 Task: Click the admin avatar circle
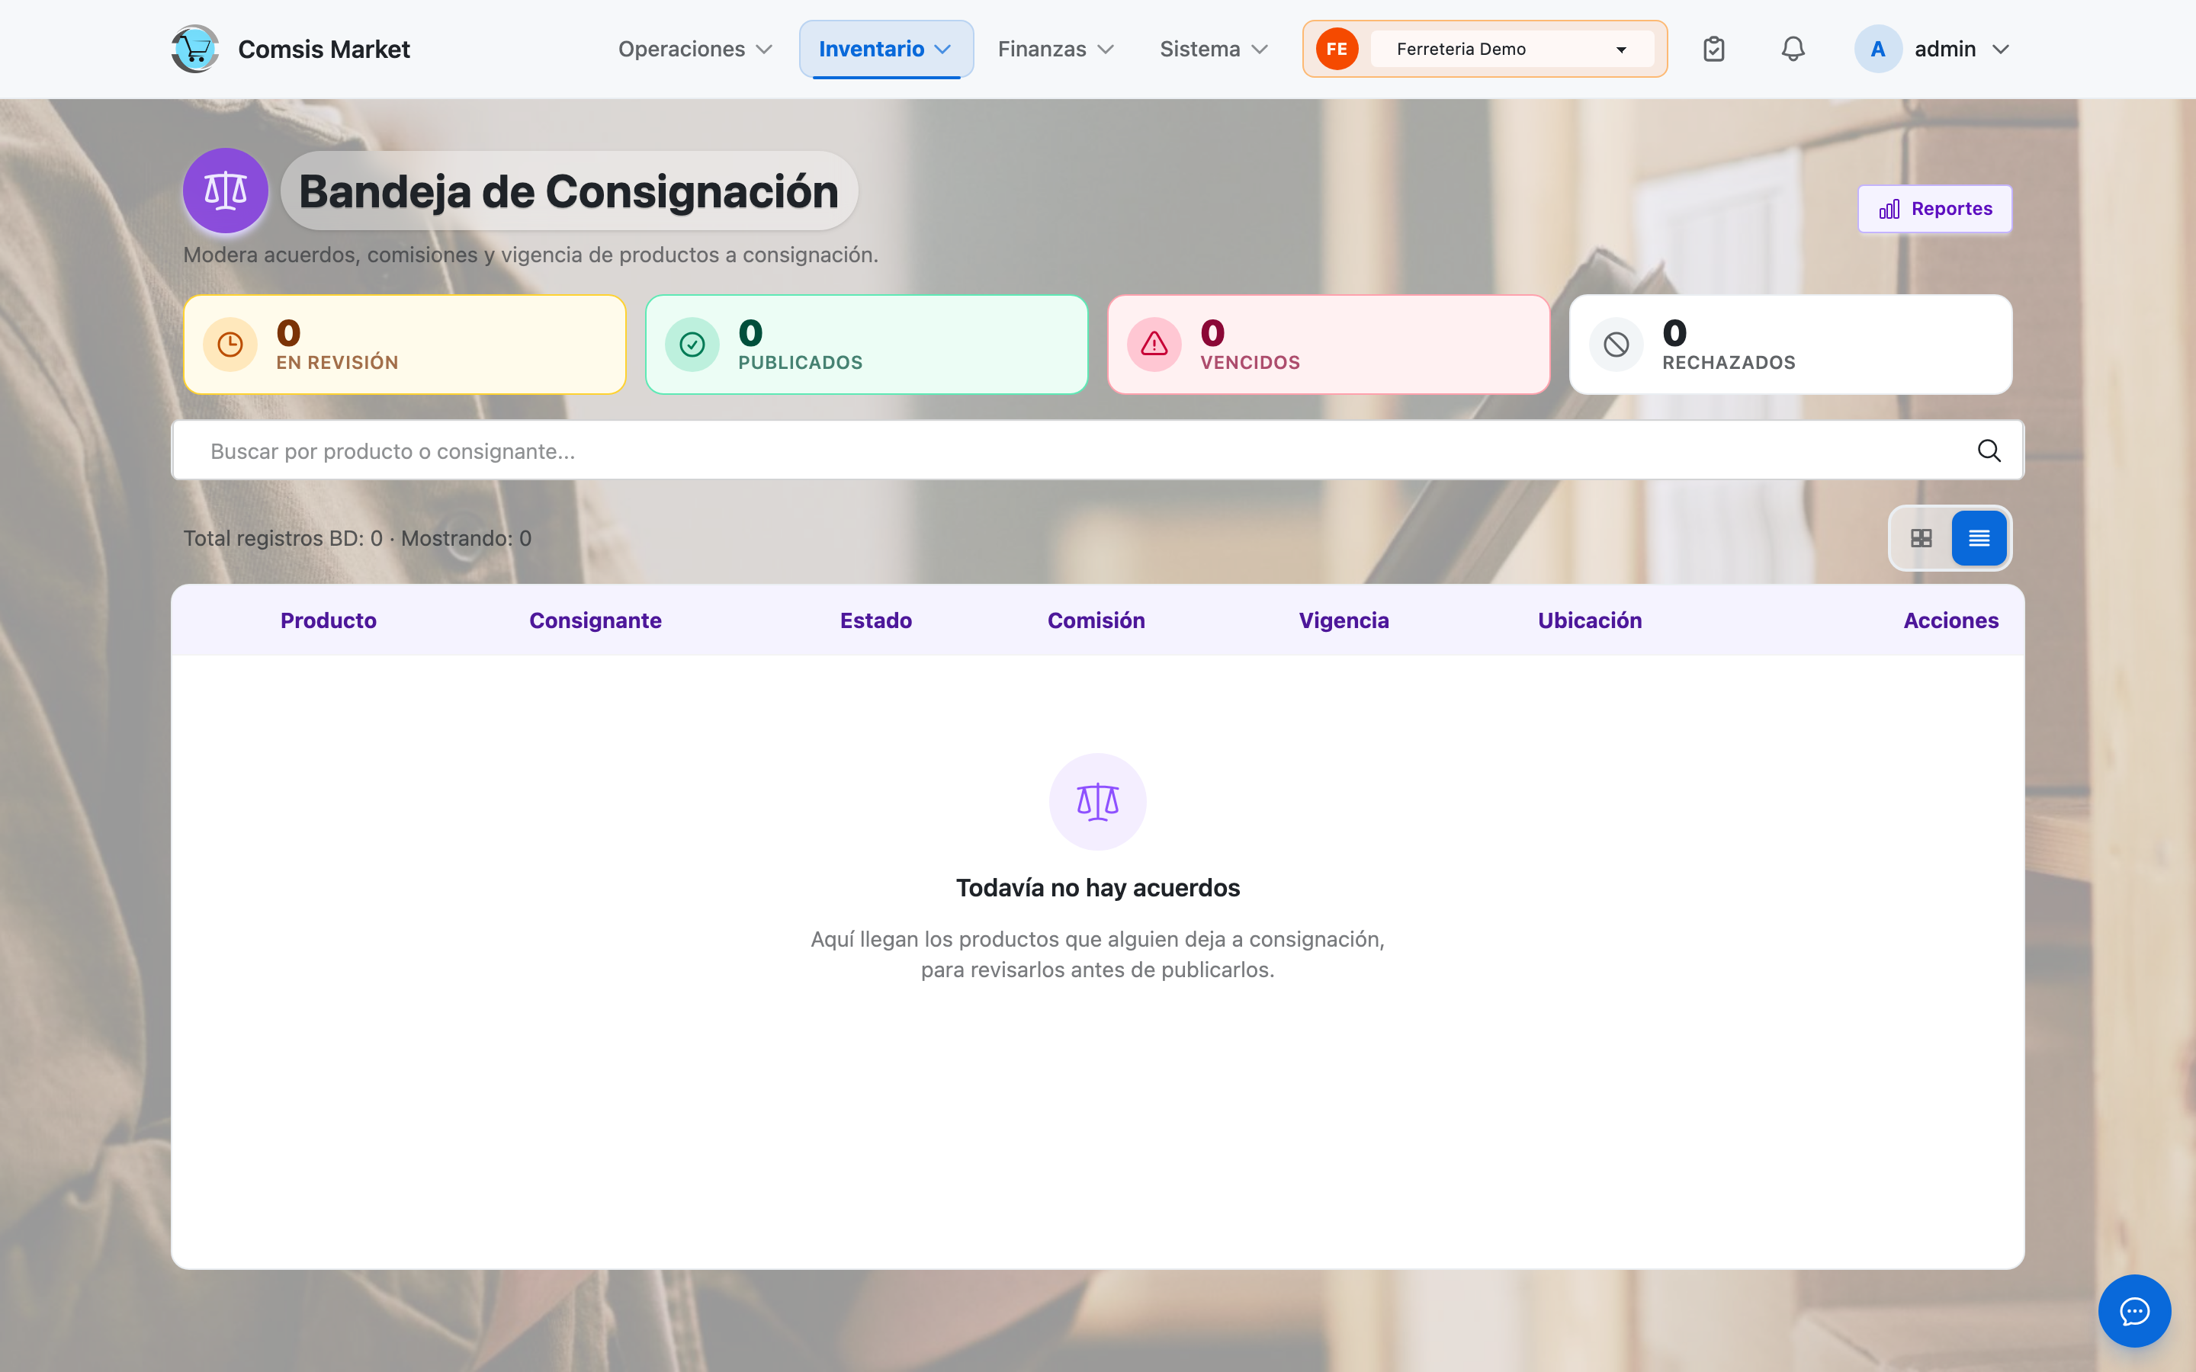click(1877, 49)
